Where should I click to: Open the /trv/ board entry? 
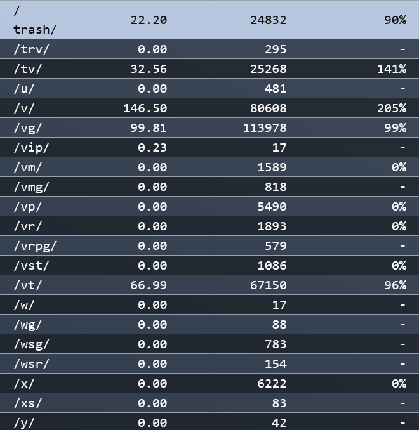(x=209, y=49)
